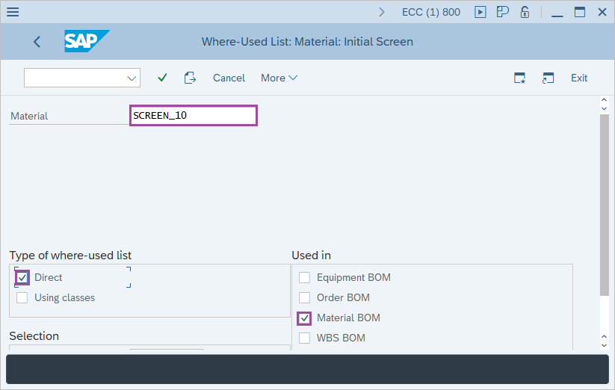Click the top scroll down arrow
Image resolution: width=615 pixels, height=390 pixels.
(x=604, y=108)
